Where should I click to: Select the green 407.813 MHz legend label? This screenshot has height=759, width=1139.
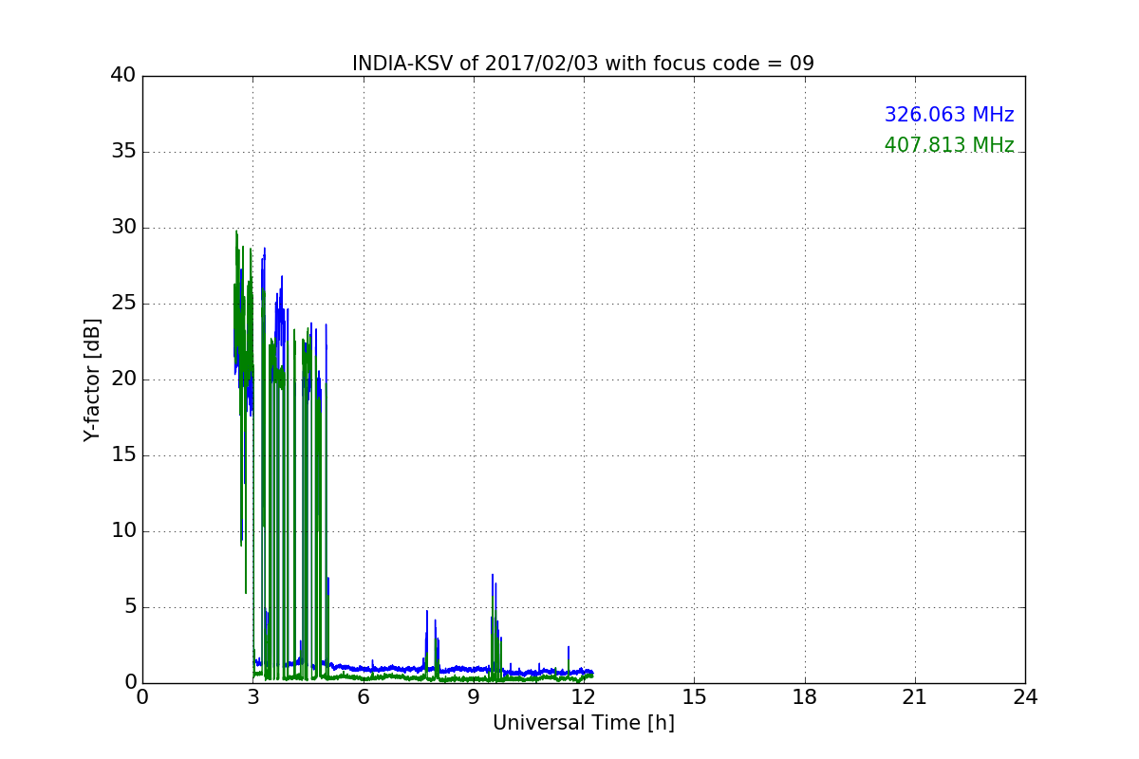coord(949,145)
